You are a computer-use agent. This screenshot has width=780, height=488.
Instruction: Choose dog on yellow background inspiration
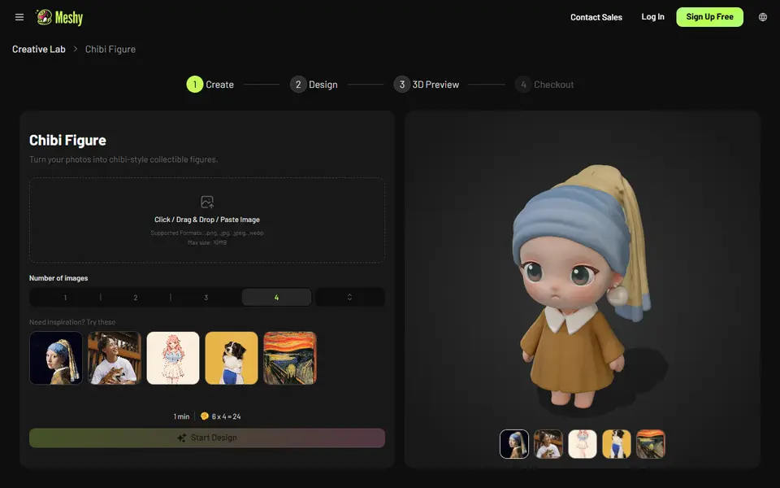click(x=232, y=358)
